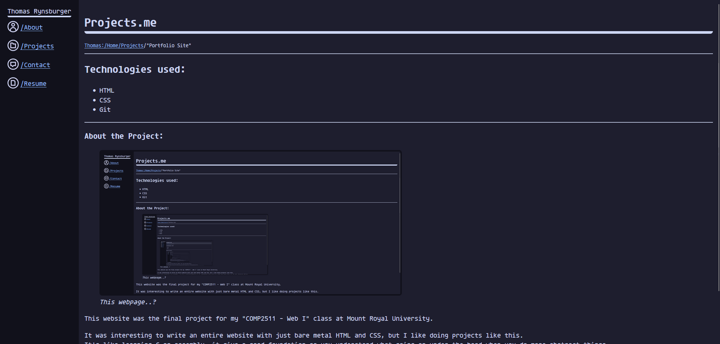Select the CSS list item
The image size is (720, 344).
coord(105,100)
